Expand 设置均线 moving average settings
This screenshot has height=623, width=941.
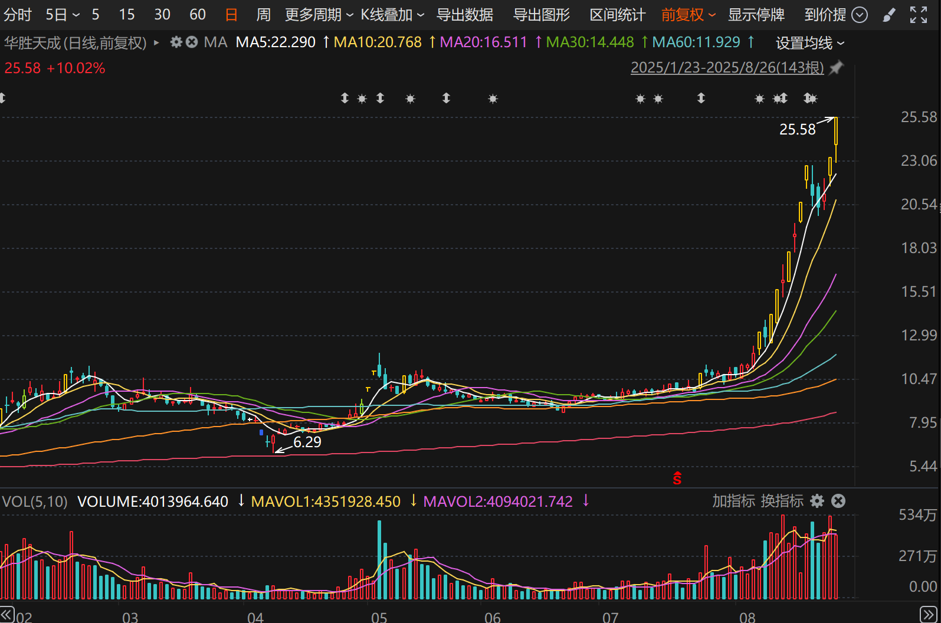click(x=809, y=43)
